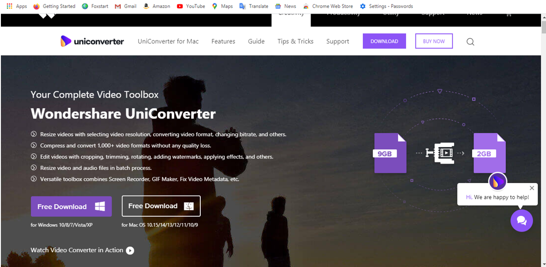This screenshot has height=267, width=546.
Task: Click Free Download for Mac button
Action: [161, 206]
